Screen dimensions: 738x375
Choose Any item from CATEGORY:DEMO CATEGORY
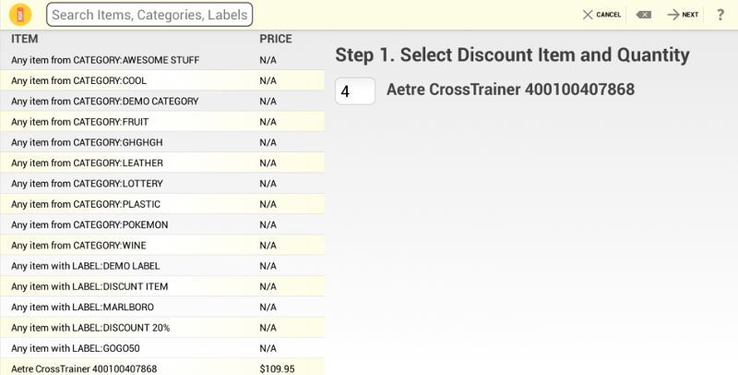pyautogui.click(x=162, y=102)
